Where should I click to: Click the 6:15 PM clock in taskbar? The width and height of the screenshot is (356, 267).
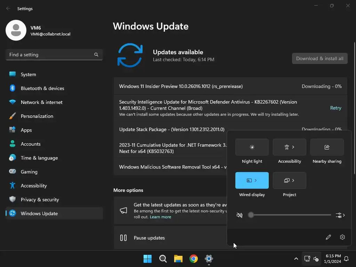tap(333, 259)
